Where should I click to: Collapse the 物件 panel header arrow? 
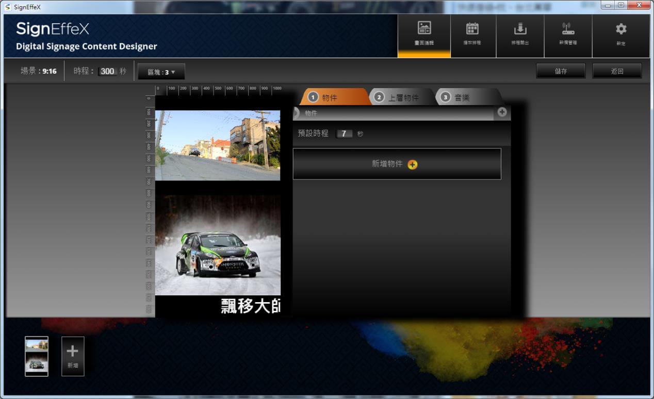[x=296, y=113]
